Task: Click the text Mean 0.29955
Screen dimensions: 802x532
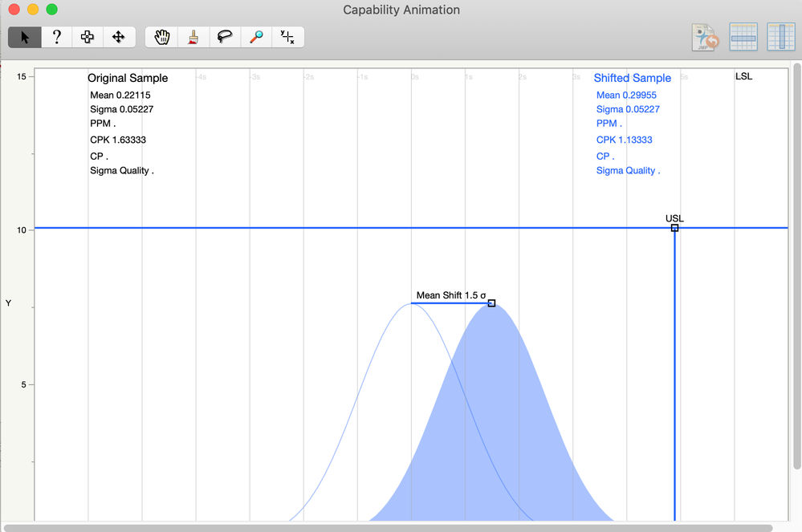Action: [x=626, y=95]
